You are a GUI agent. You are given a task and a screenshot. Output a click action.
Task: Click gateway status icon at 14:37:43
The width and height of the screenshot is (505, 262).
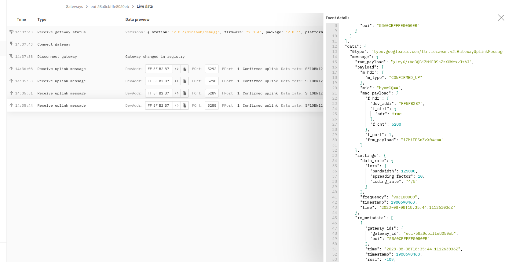tap(11, 32)
